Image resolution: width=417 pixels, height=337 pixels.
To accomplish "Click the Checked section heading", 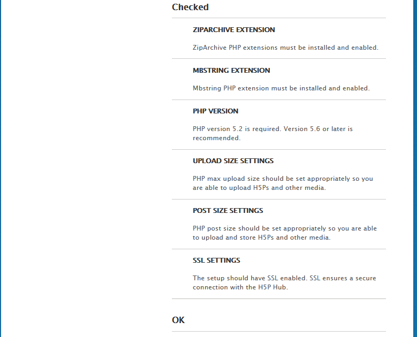I will (190, 7).
